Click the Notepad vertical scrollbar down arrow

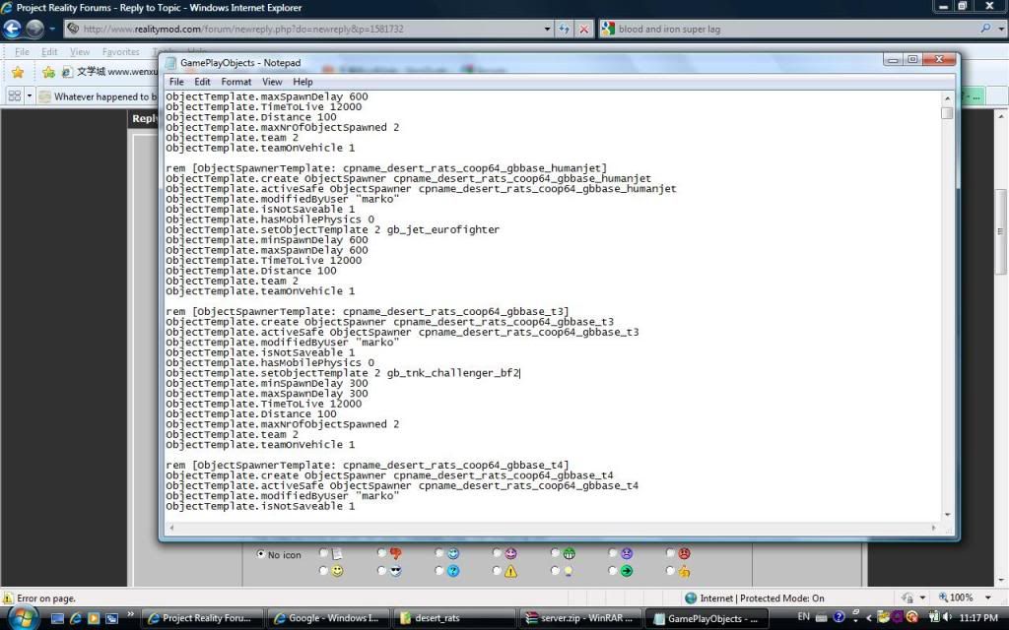947,514
